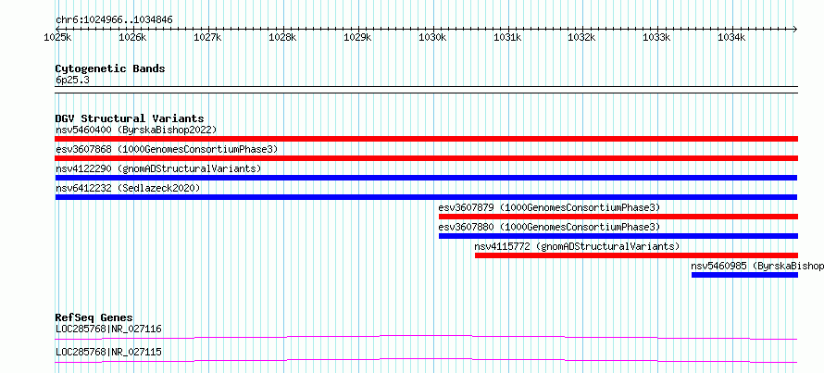Open the nsv5460985 (ByrskaBishop label
This screenshot has height=373, width=824.
click(x=757, y=266)
